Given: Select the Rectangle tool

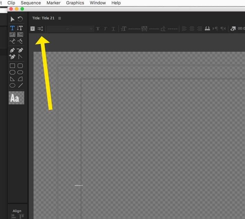Looking at the screenshot, I should point(12,66).
